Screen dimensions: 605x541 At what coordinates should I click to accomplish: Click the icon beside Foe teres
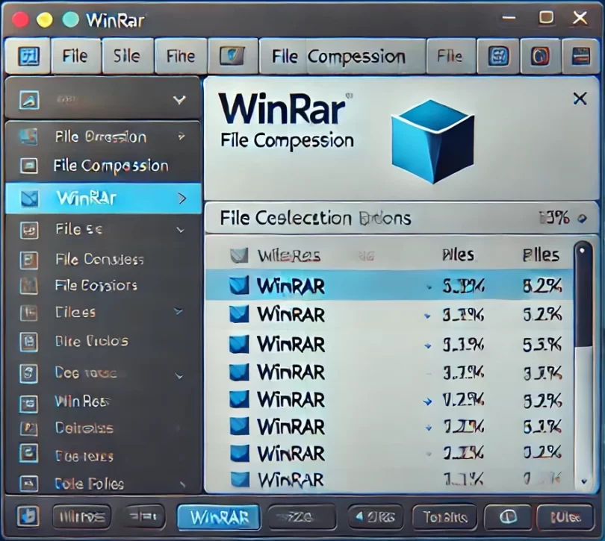point(29,453)
